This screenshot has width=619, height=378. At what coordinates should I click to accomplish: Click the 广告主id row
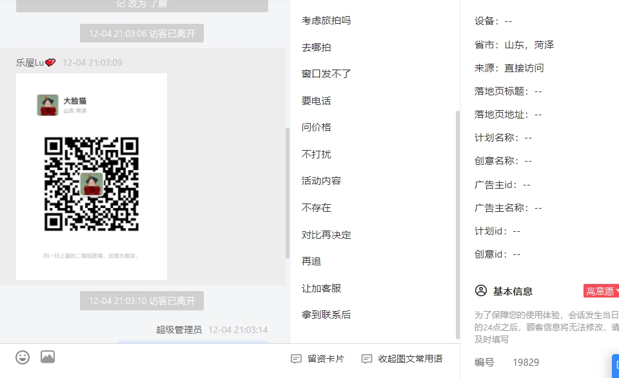(502, 185)
